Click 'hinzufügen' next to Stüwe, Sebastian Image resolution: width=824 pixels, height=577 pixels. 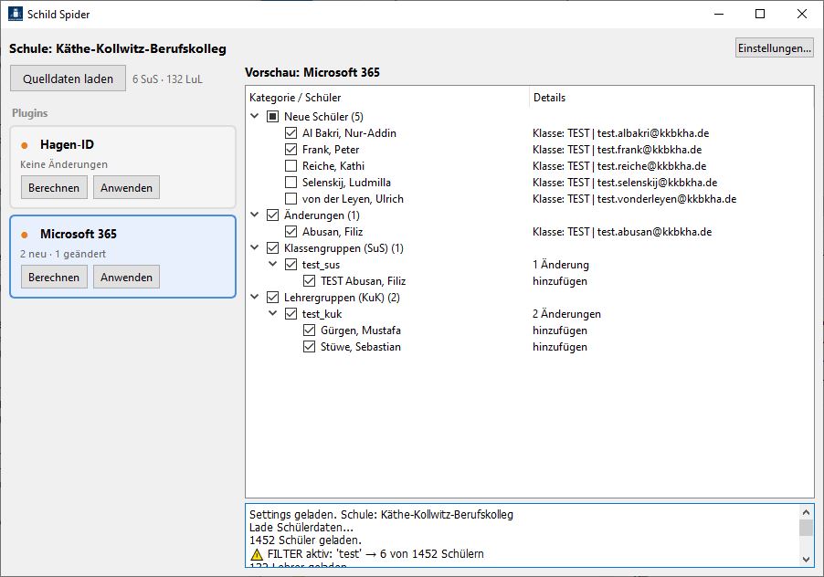(x=560, y=347)
